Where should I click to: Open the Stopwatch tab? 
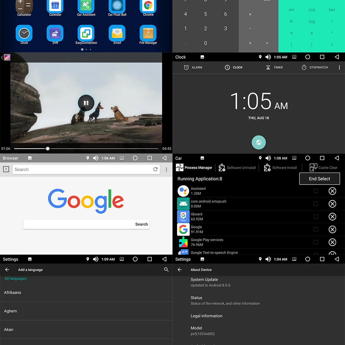point(315,67)
